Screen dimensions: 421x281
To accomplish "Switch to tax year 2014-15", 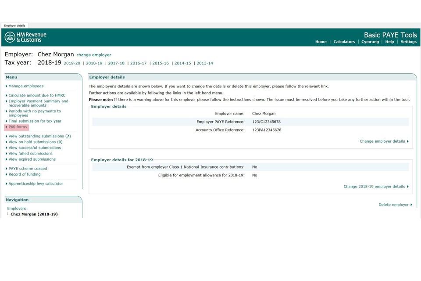I will pyautogui.click(x=182, y=63).
